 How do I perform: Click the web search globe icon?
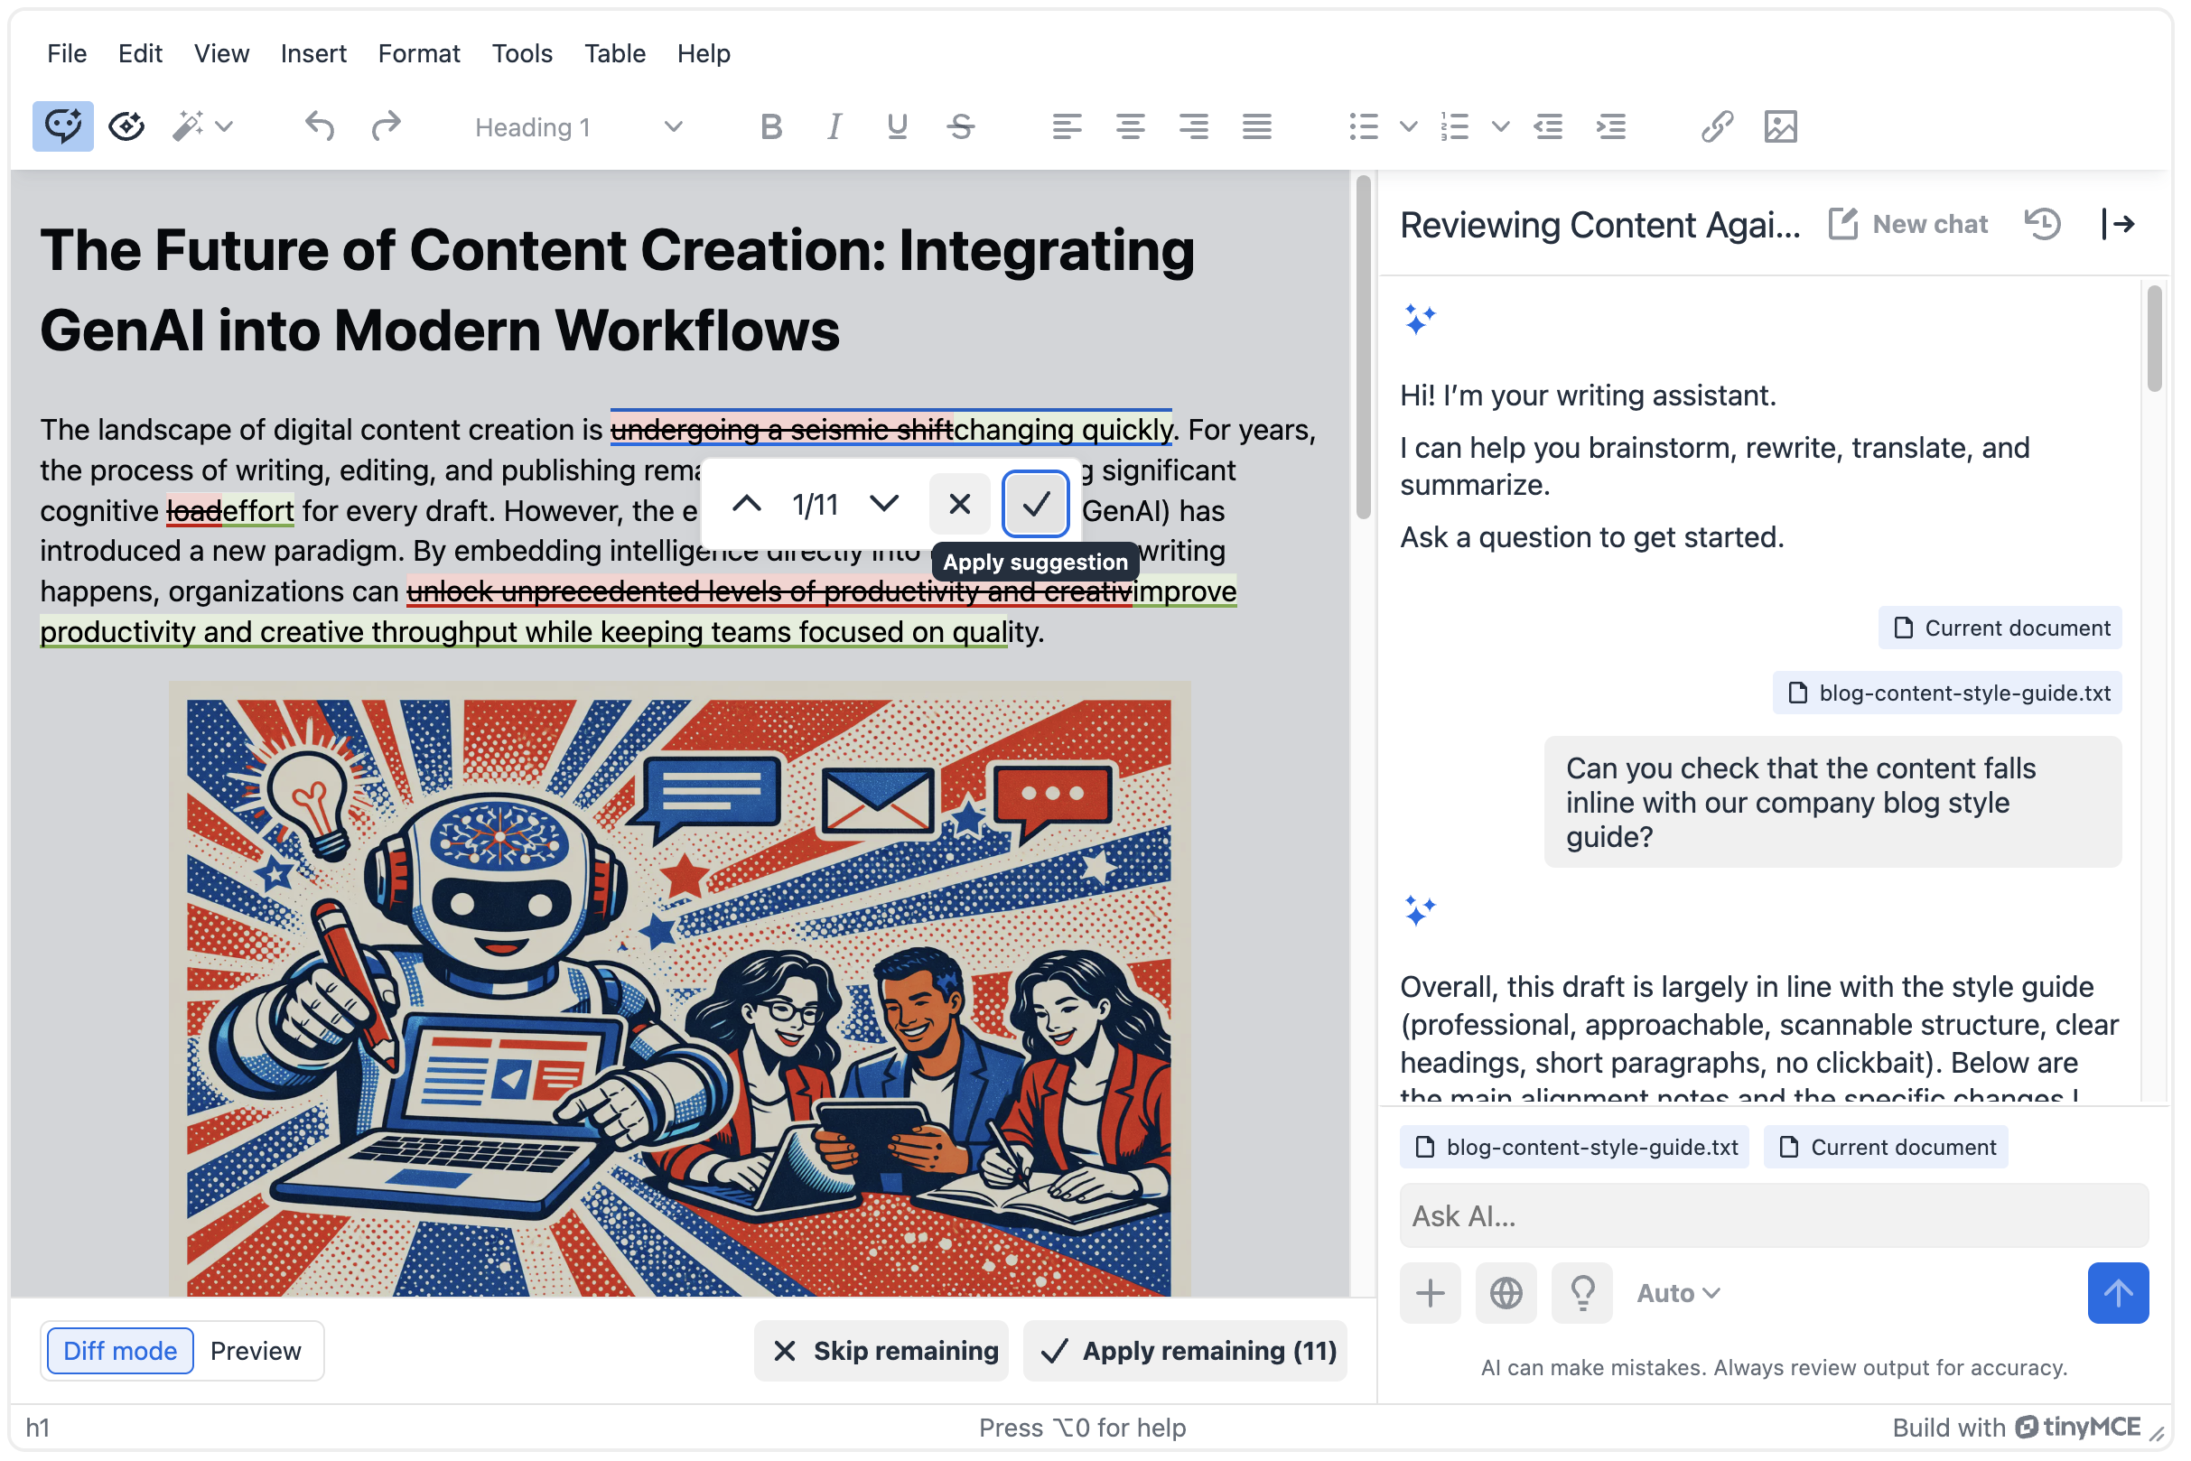(x=1506, y=1293)
